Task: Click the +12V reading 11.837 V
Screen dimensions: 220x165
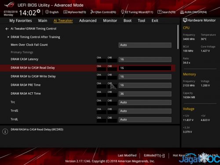Action: pyautogui.click(x=188, y=120)
